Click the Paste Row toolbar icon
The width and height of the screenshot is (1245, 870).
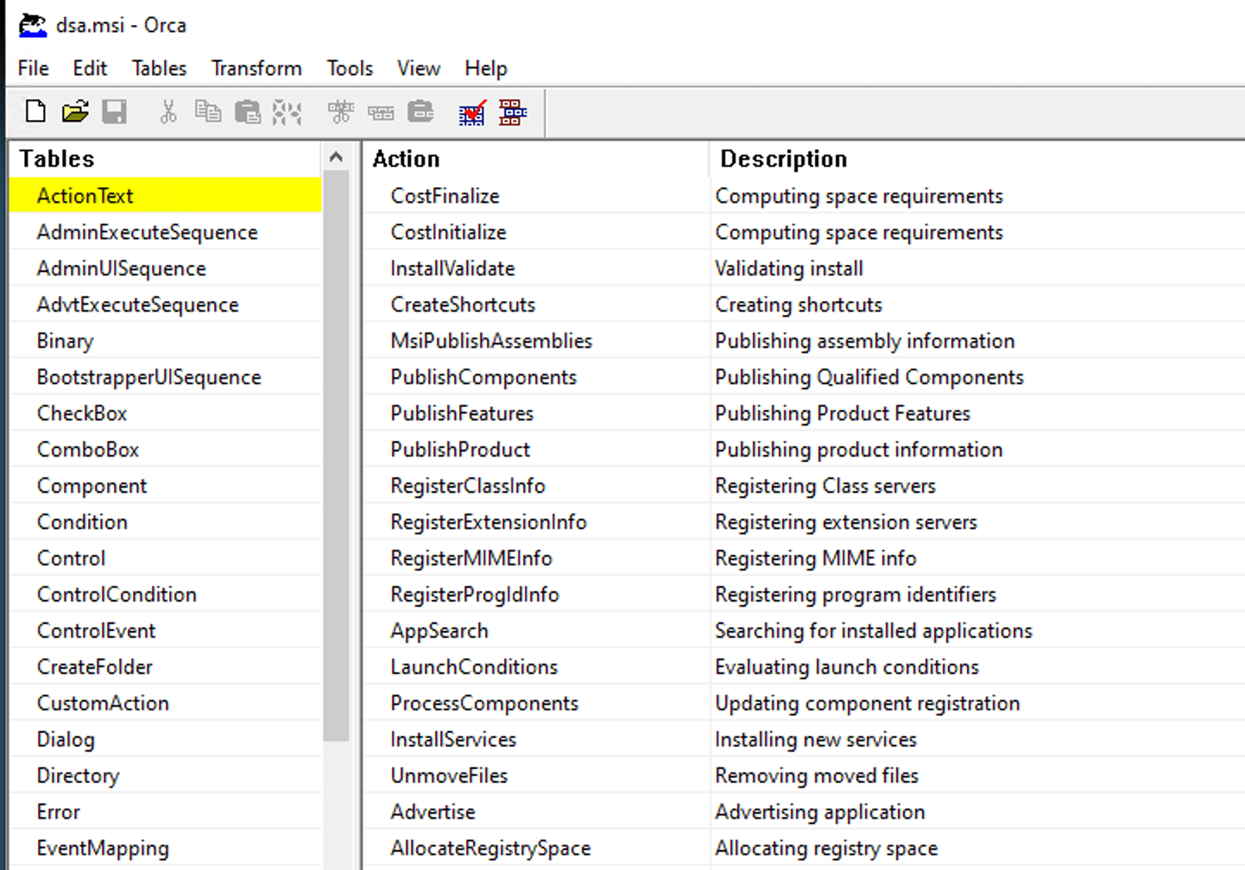pos(420,111)
